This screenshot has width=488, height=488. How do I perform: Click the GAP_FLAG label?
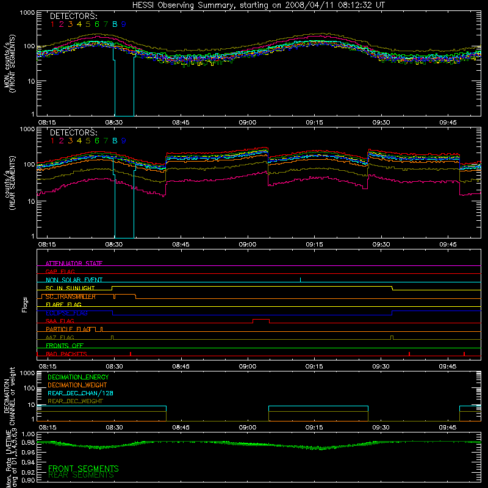pos(60,271)
